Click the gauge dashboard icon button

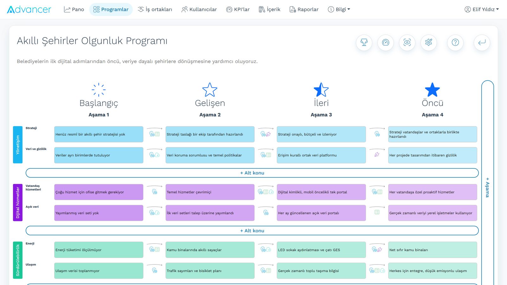386,42
